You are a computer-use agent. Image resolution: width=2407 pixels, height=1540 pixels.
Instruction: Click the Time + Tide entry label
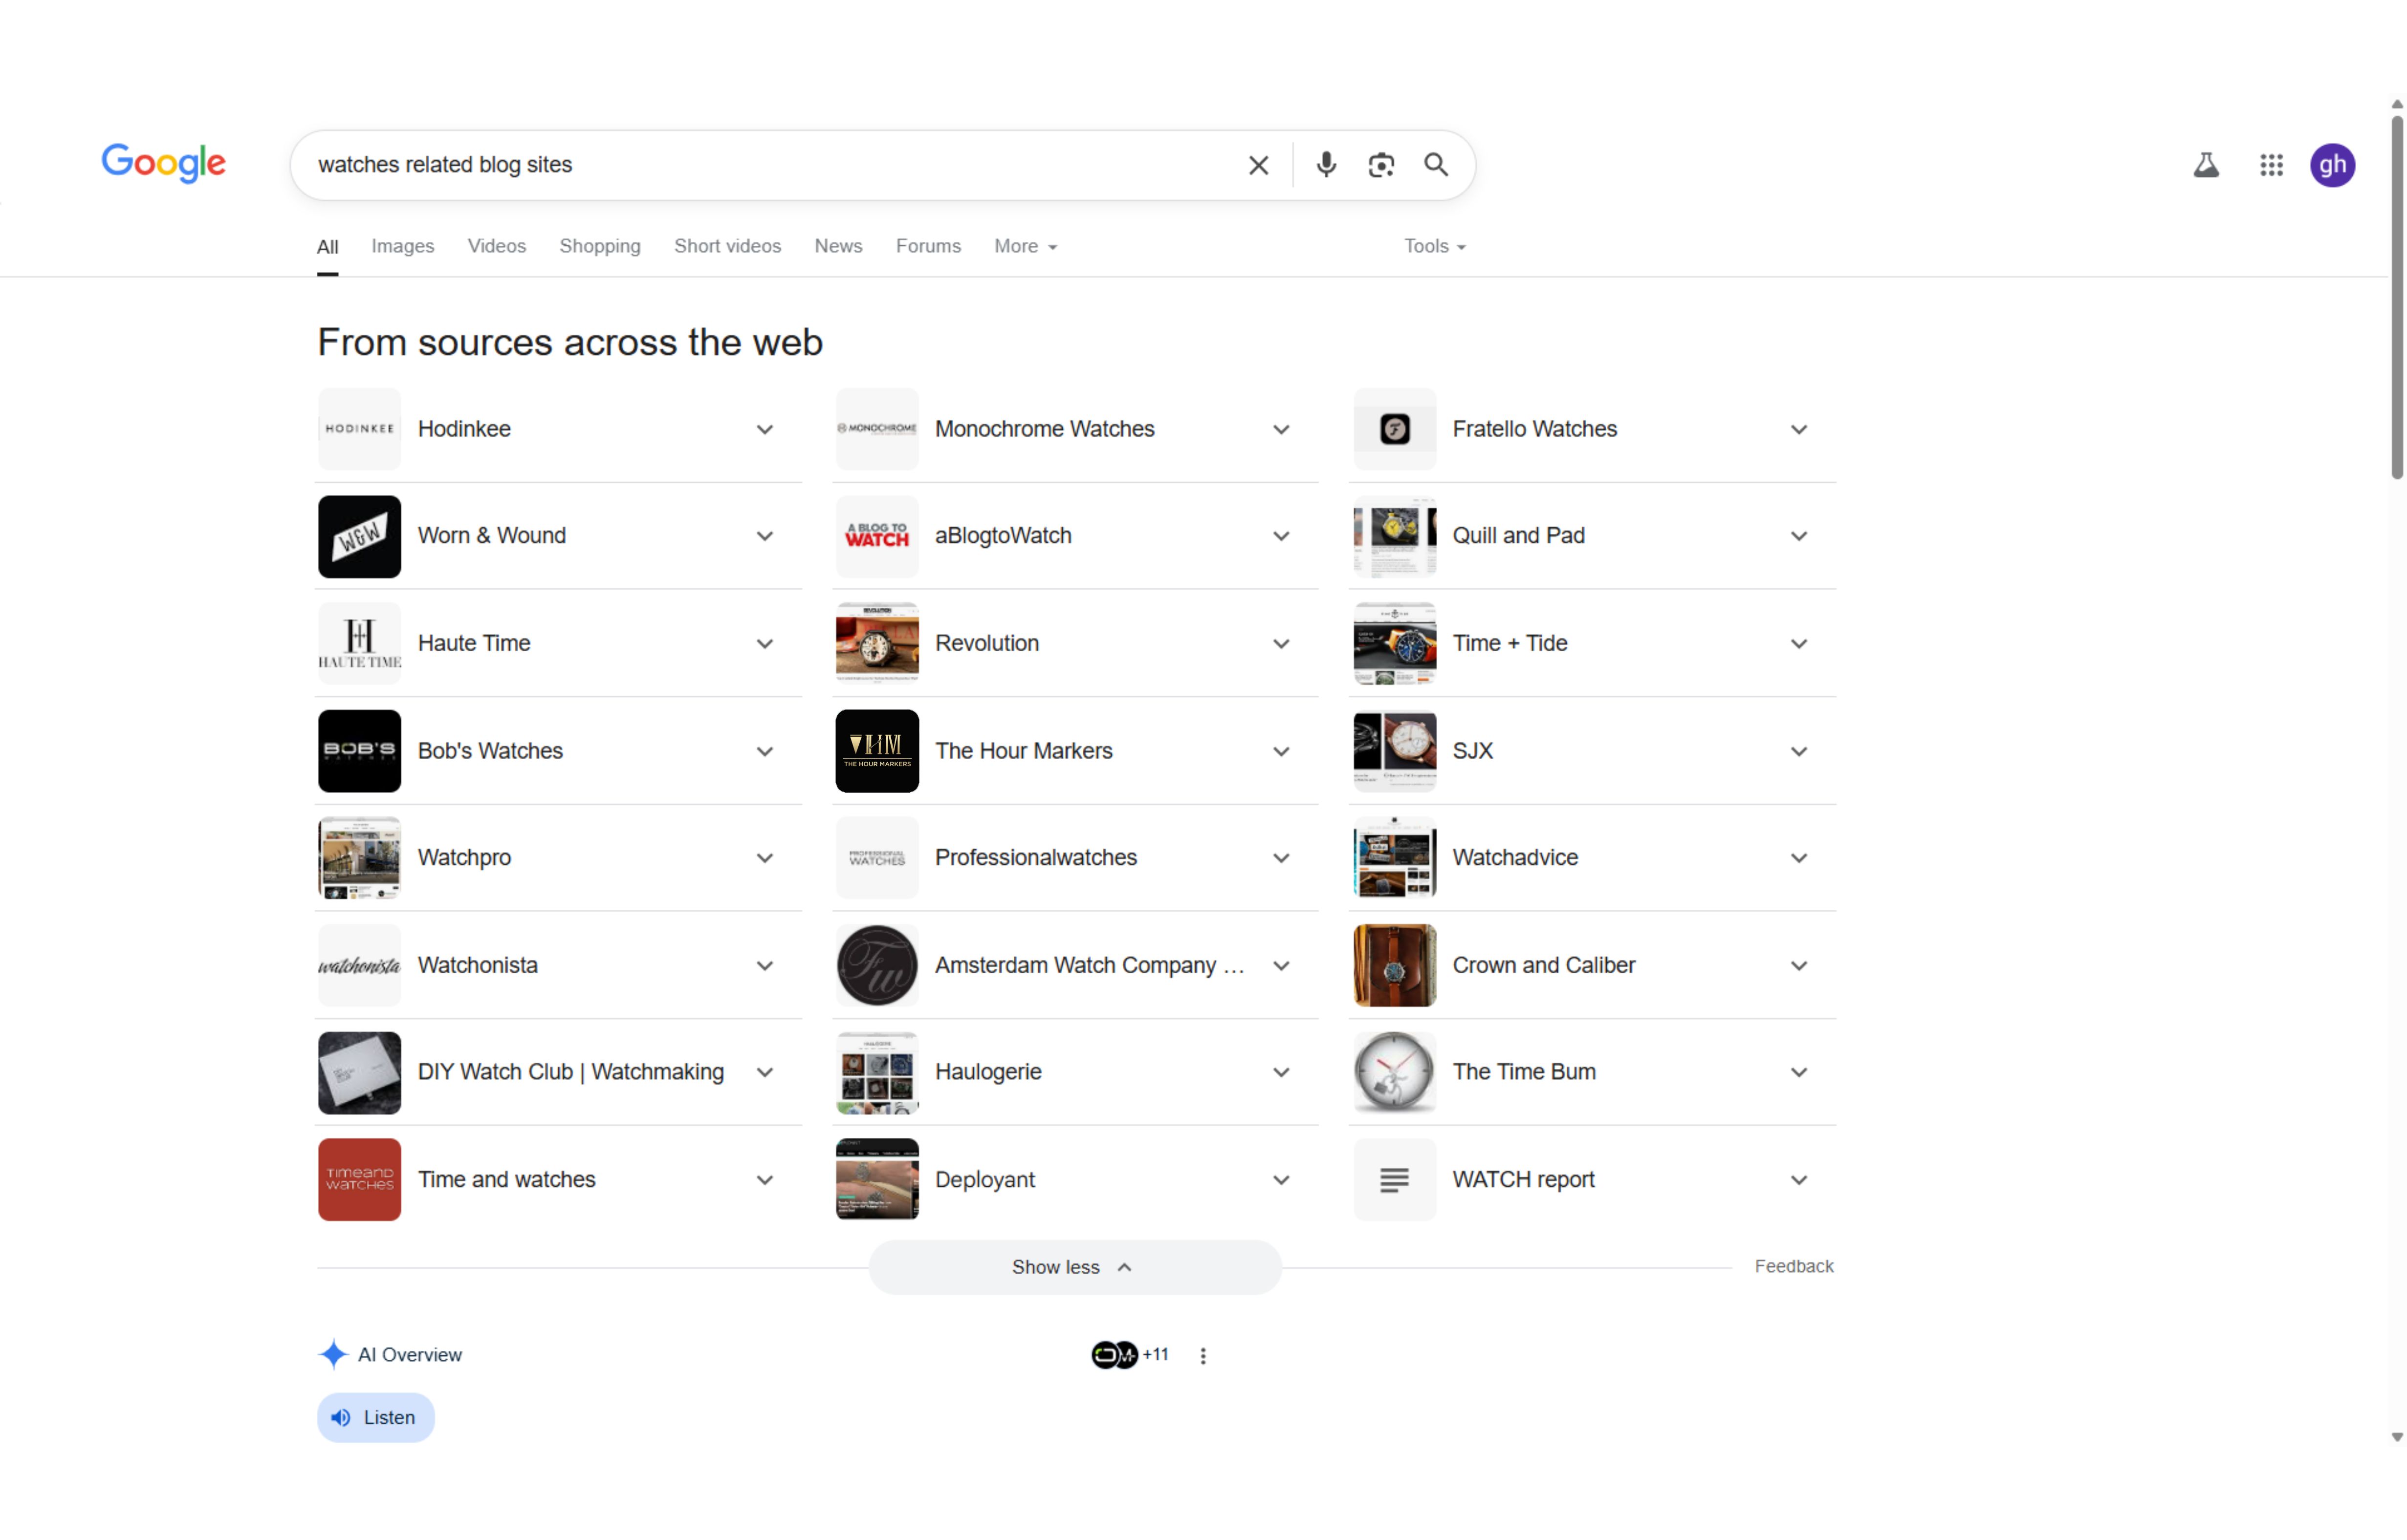coord(1509,643)
